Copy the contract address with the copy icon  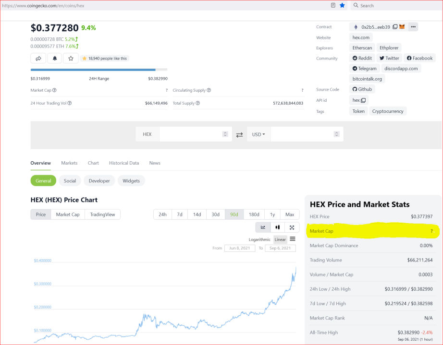click(395, 27)
